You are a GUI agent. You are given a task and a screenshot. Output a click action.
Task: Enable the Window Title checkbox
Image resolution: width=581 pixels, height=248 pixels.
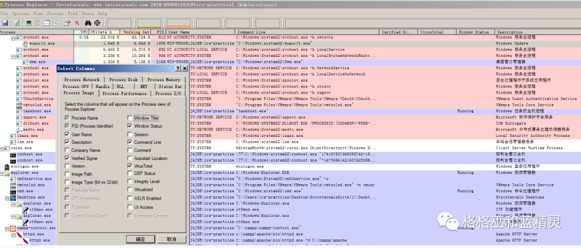pyautogui.click(x=130, y=118)
